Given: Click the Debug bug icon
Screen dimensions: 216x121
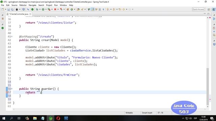Looking at the screenshot, I should pyautogui.click(x=37, y=9).
